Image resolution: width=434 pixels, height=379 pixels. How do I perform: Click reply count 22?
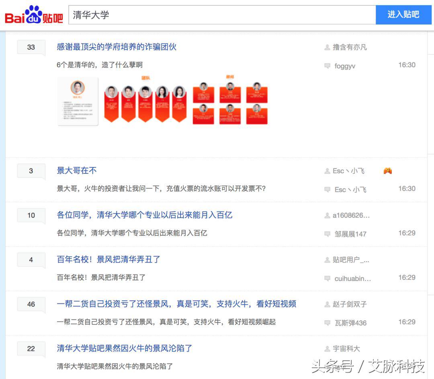(31, 348)
